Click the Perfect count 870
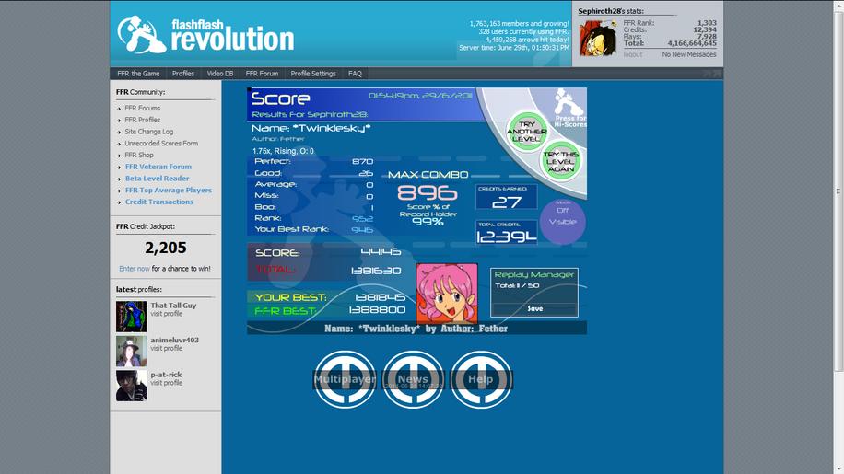 [x=362, y=161]
